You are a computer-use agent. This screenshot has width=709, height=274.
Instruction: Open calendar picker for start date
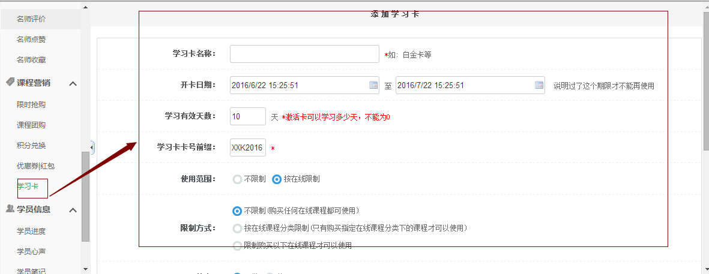pyautogui.click(x=373, y=85)
